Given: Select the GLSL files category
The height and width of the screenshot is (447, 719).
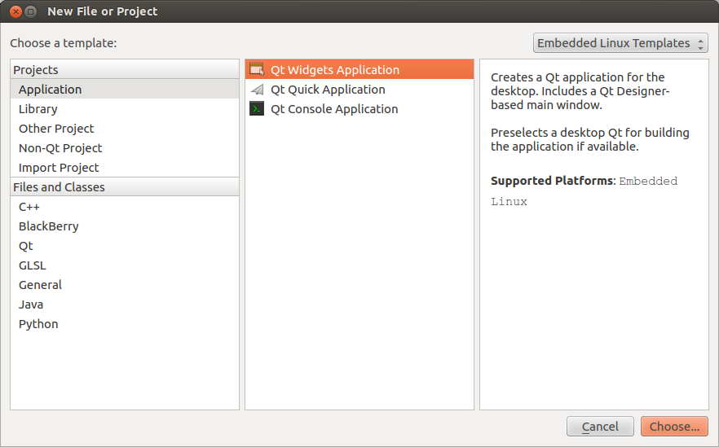Looking at the screenshot, I should [125, 265].
